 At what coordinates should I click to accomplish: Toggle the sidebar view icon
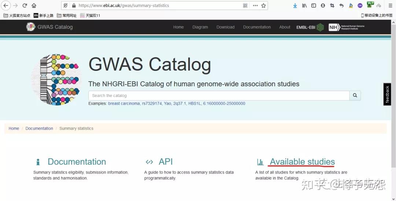tap(313, 6)
